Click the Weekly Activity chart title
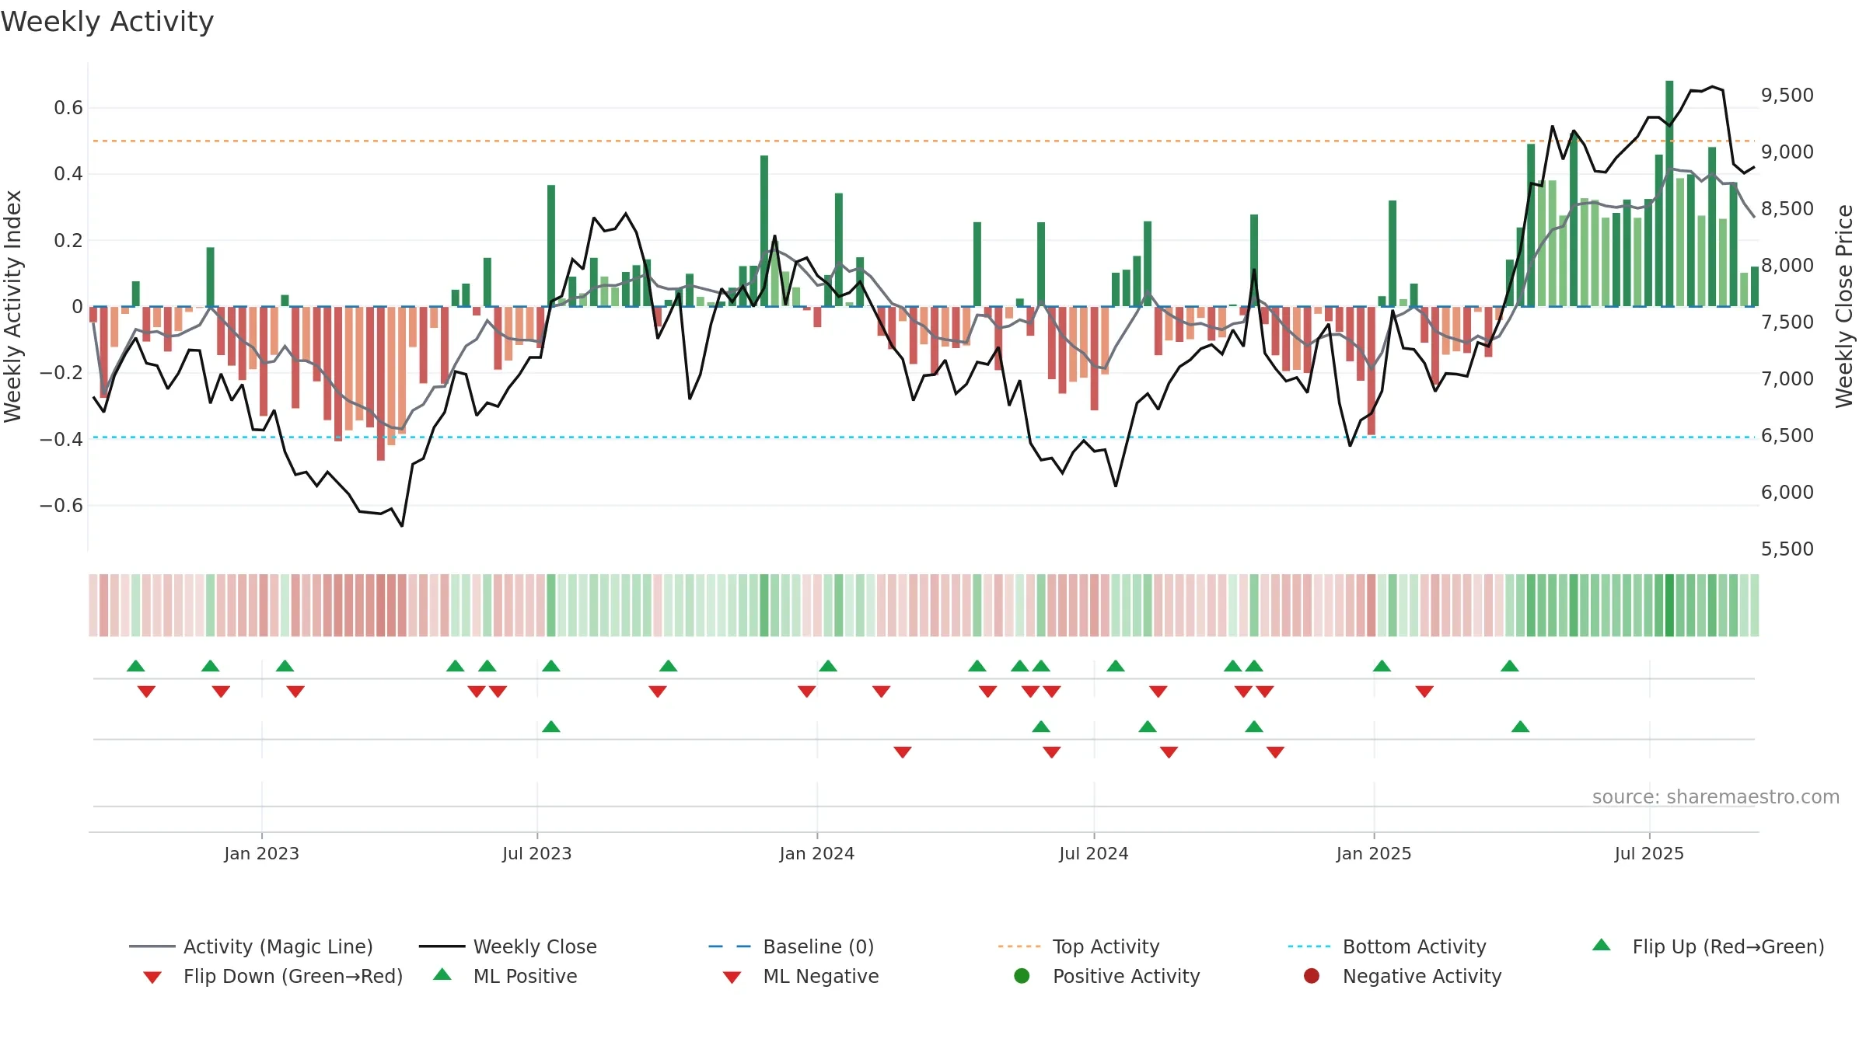This screenshot has width=1866, height=1049. (107, 22)
